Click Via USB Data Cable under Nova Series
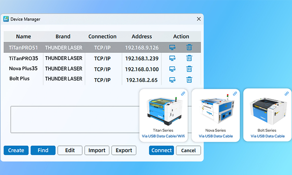292x175 pixels. tap(216, 136)
